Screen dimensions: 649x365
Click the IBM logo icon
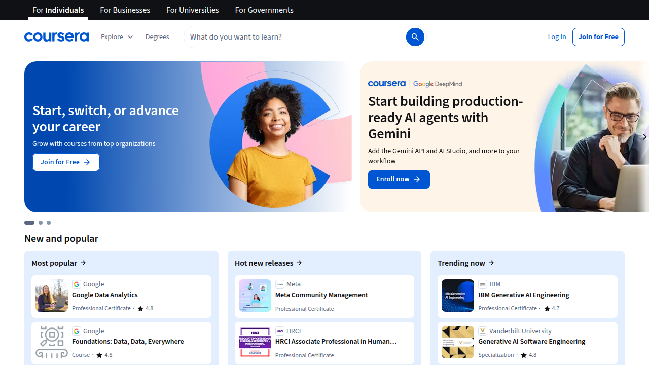pyautogui.click(x=483, y=284)
